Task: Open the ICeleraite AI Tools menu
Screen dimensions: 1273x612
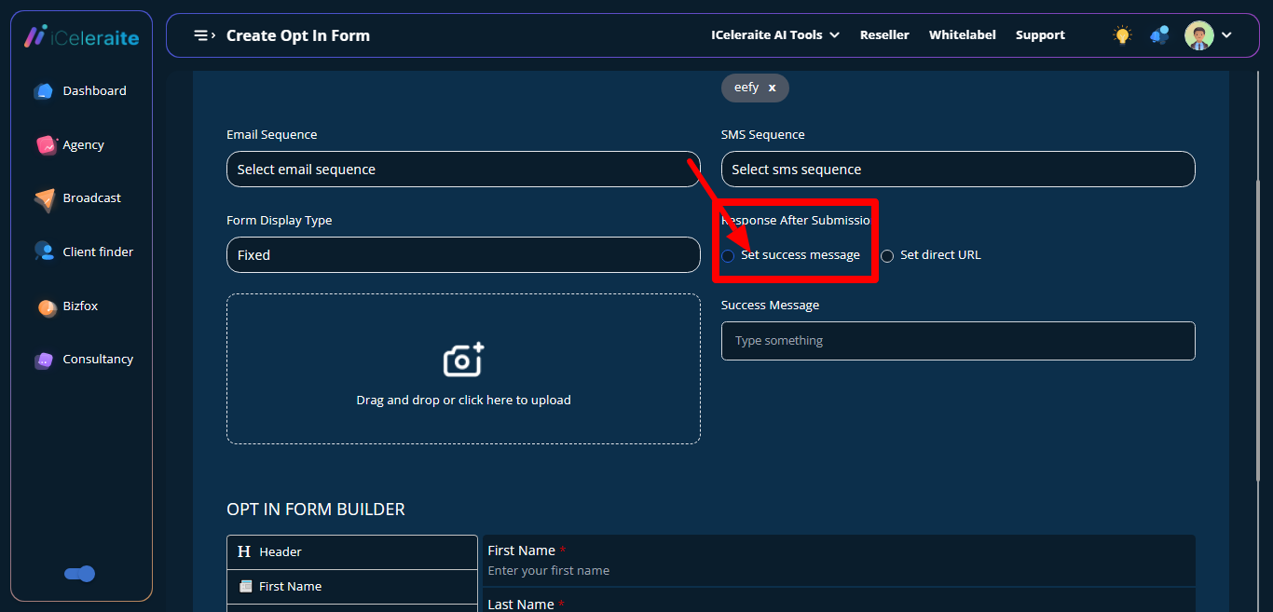Action: click(774, 35)
